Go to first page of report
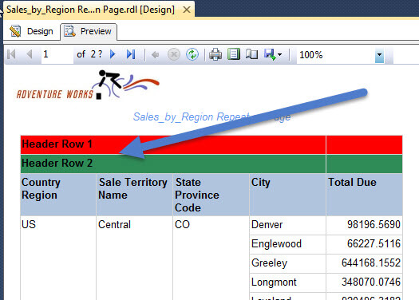419x300 pixels. (11, 54)
